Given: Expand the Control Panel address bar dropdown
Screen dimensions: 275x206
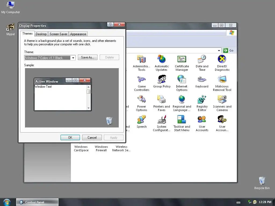Looking at the screenshot, I should 219,50.
